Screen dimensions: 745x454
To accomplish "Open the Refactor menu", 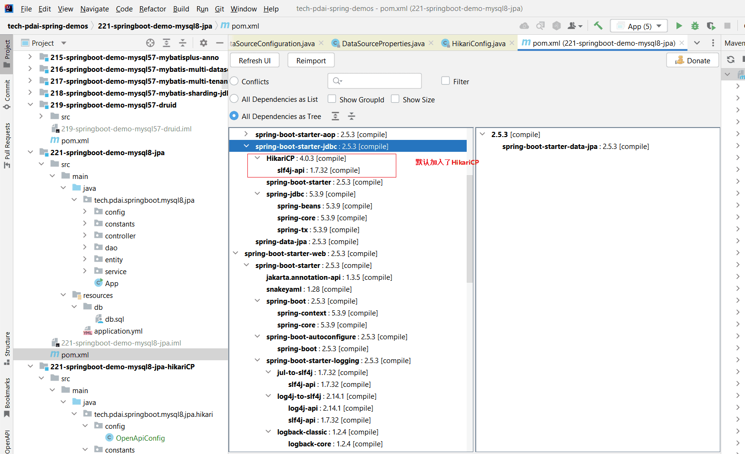I will 152,9.
